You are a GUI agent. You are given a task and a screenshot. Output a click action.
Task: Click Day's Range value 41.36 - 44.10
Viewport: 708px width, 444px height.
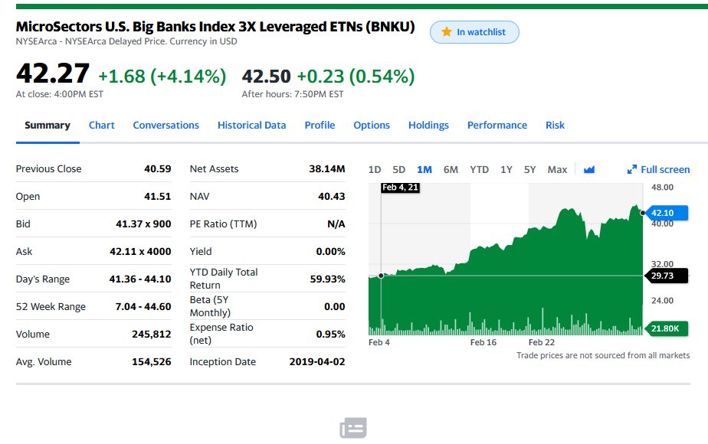coord(140,279)
